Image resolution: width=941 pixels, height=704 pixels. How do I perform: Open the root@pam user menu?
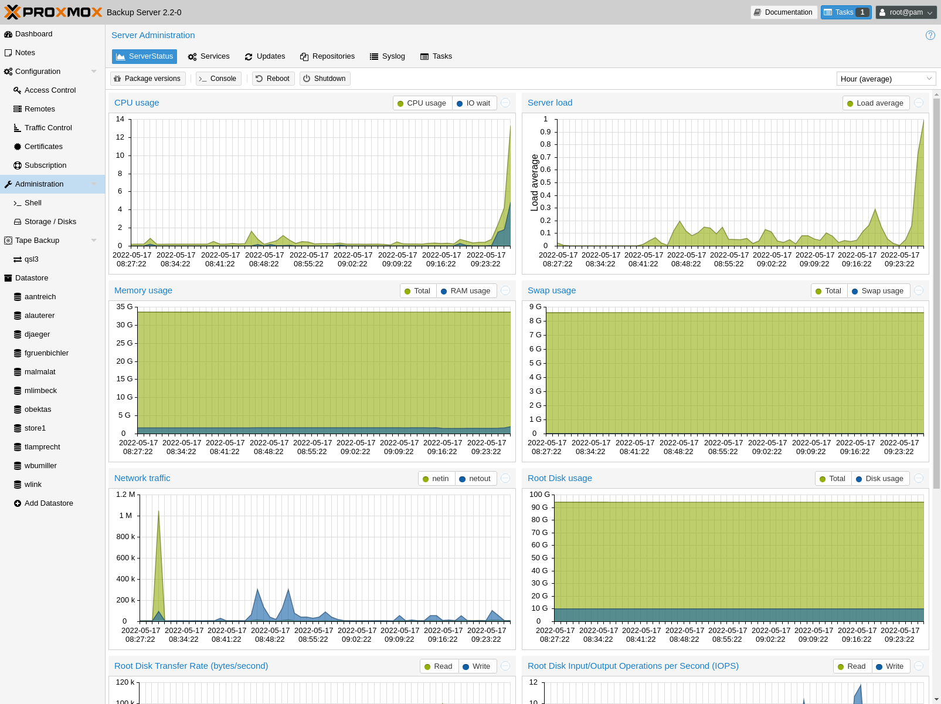click(x=906, y=12)
